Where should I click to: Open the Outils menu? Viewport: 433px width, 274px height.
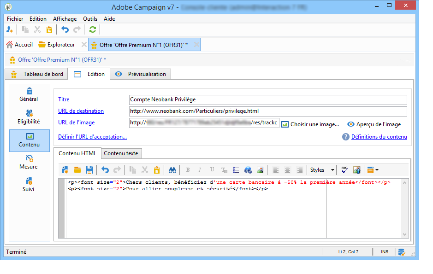(90, 19)
